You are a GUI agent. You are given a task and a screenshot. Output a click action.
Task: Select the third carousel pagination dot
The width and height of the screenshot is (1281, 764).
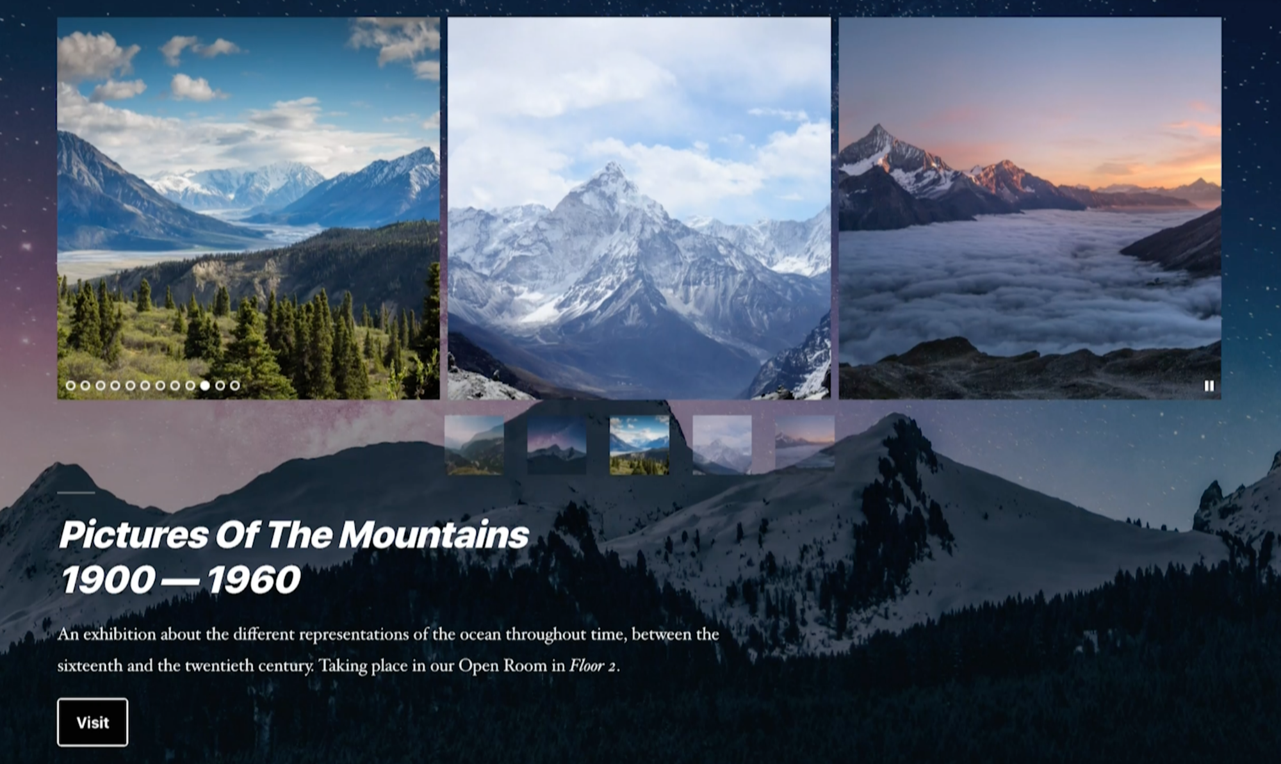coord(101,386)
